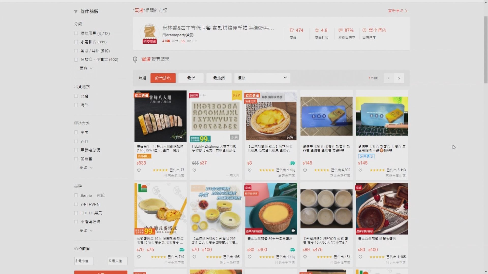Open the price sort dropdown
The image size is (488, 274).
pyautogui.click(x=262, y=78)
